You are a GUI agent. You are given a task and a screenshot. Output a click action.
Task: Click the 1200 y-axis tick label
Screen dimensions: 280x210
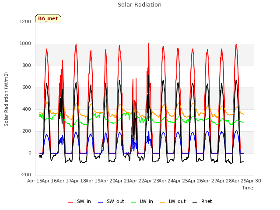click(x=25, y=21)
